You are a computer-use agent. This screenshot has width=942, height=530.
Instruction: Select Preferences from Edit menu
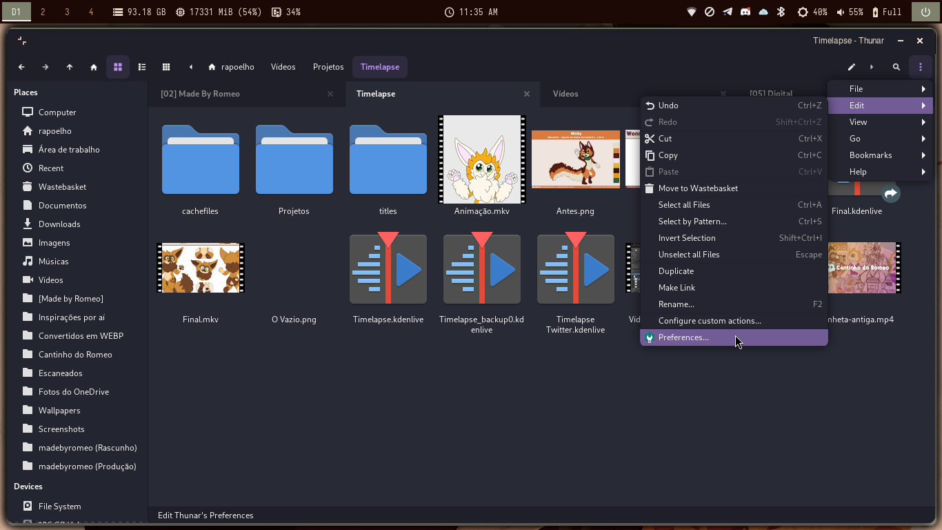pyautogui.click(x=683, y=337)
